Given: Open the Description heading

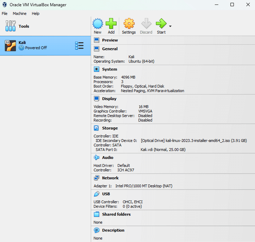Looking at the screenshot, I should 113,230.
